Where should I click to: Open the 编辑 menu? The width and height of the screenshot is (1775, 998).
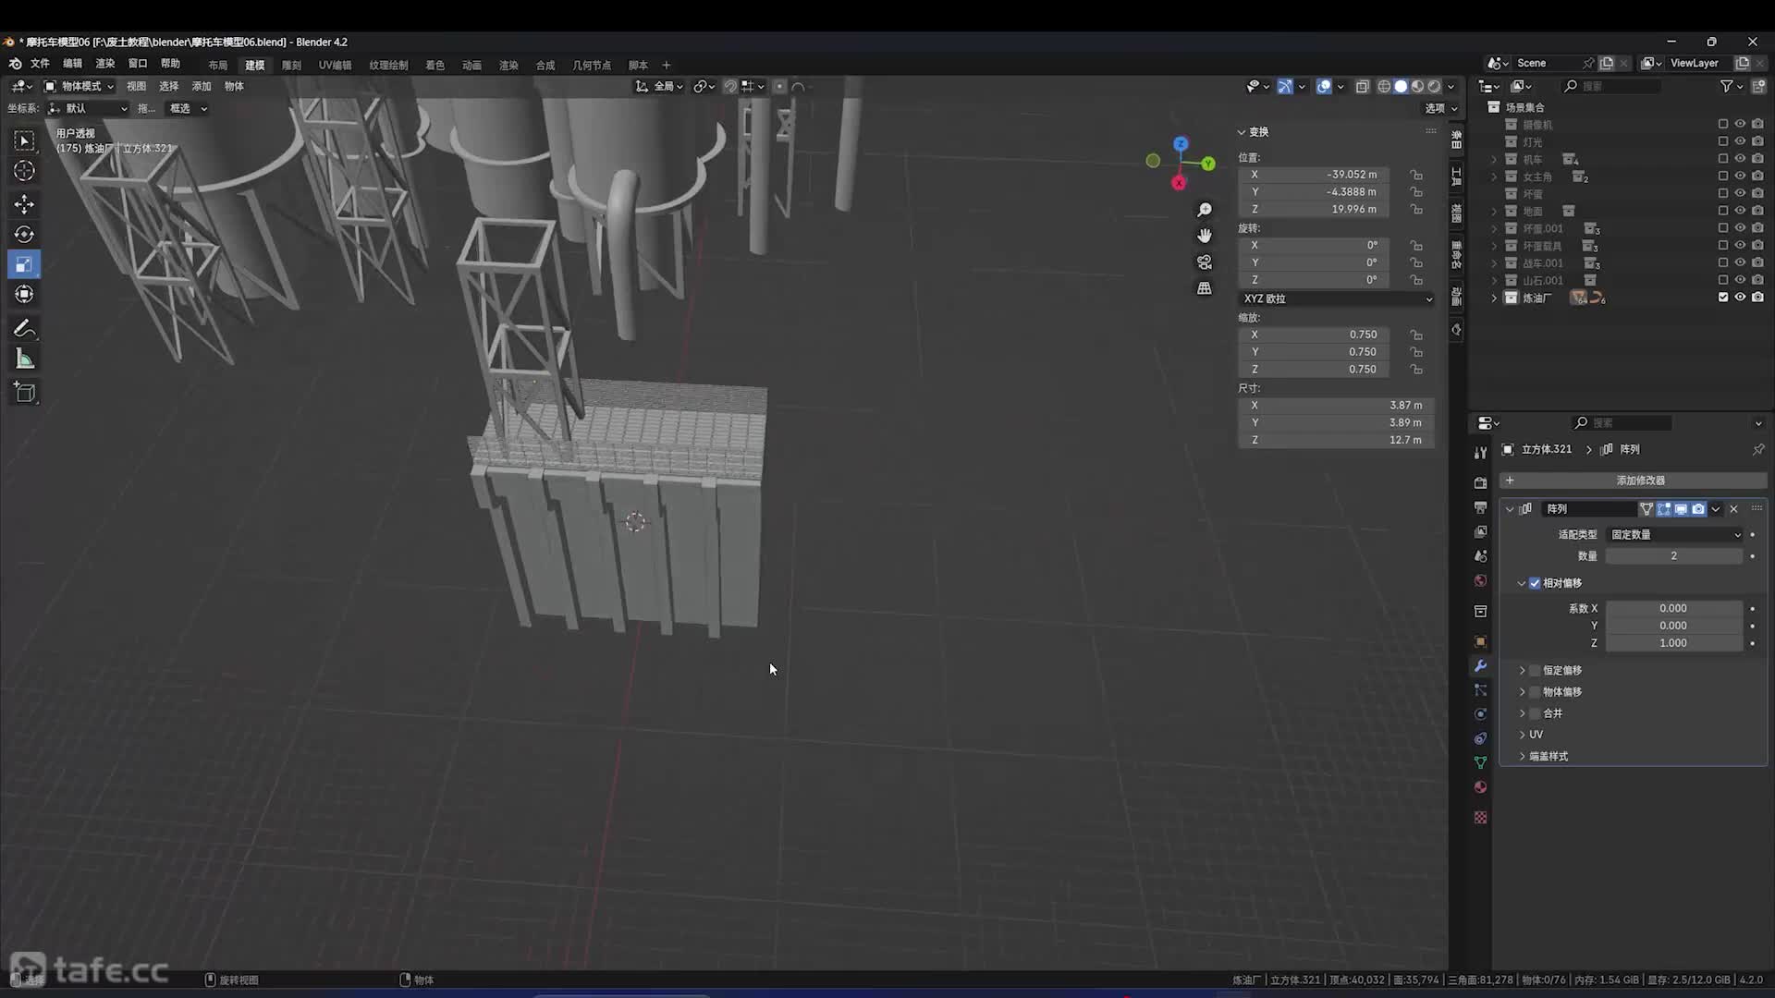point(72,64)
